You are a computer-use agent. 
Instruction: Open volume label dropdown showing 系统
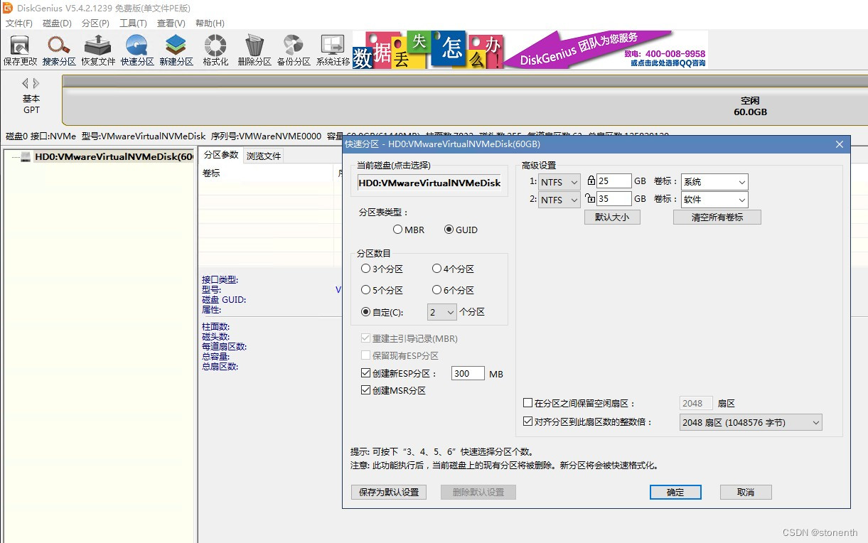pyautogui.click(x=714, y=182)
